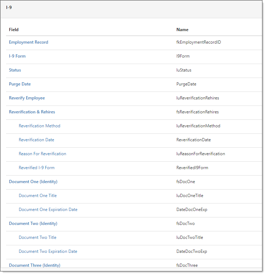Click the Reverification Method subfield

(x=39, y=126)
